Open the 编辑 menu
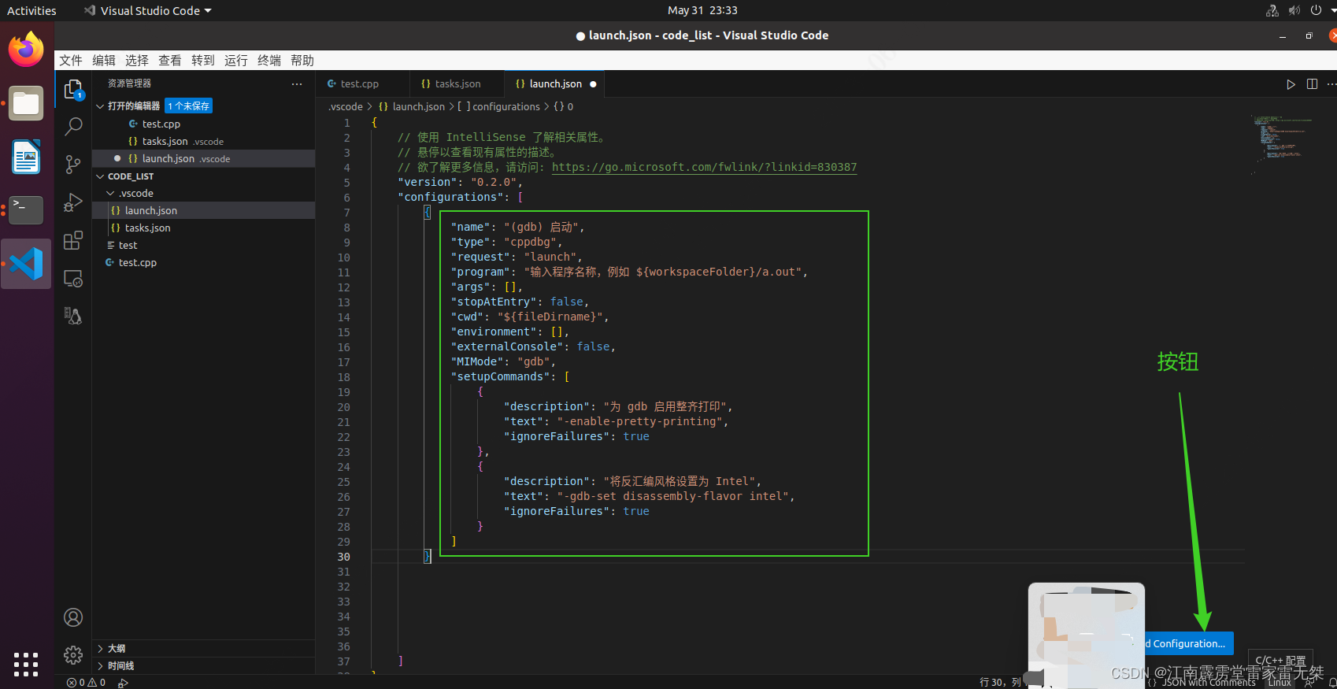The height and width of the screenshot is (689, 1337). pos(104,61)
